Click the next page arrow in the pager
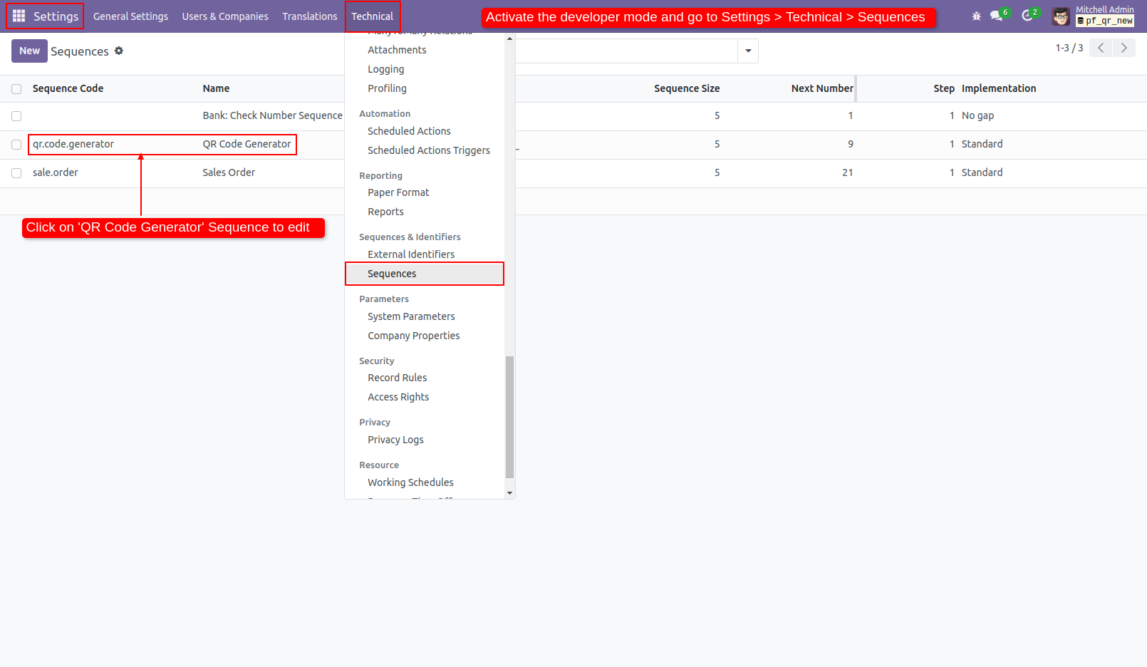1147x667 pixels. (x=1124, y=48)
